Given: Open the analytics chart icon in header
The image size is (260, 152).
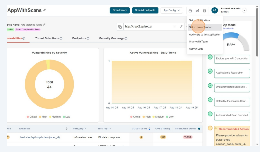Looking at the screenshot, I should [197, 11].
